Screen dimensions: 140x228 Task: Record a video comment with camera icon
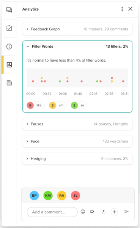92,212
